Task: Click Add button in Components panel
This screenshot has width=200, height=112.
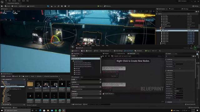Action: tap(73, 56)
